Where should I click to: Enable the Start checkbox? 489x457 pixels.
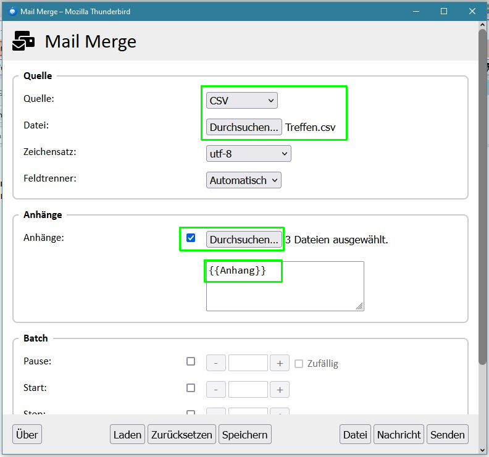pos(191,388)
